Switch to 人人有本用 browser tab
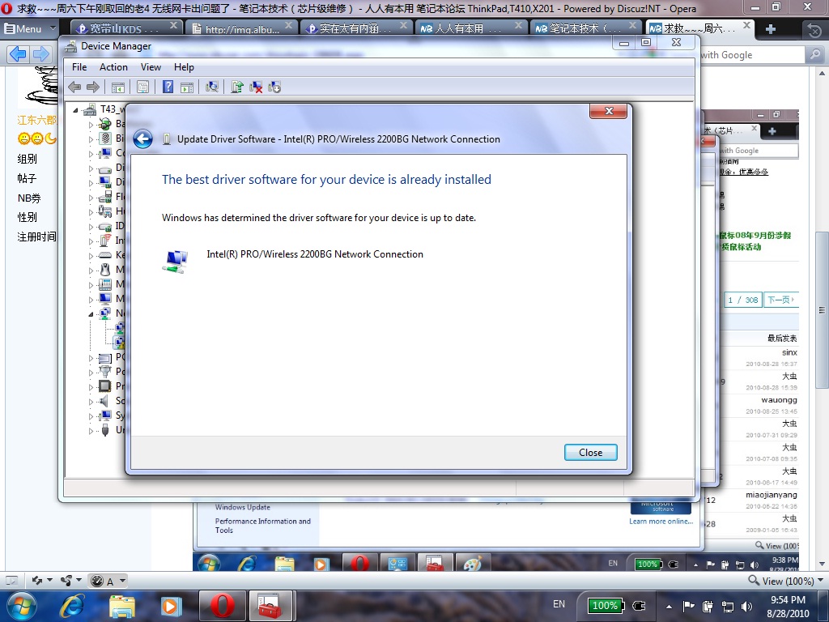Image resolution: width=829 pixels, height=622 pixels. (x=470, y=28)
